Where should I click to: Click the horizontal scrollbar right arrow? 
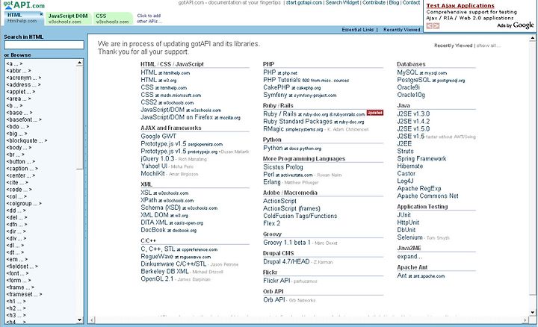pyautogui.click(x=525, y=320)
